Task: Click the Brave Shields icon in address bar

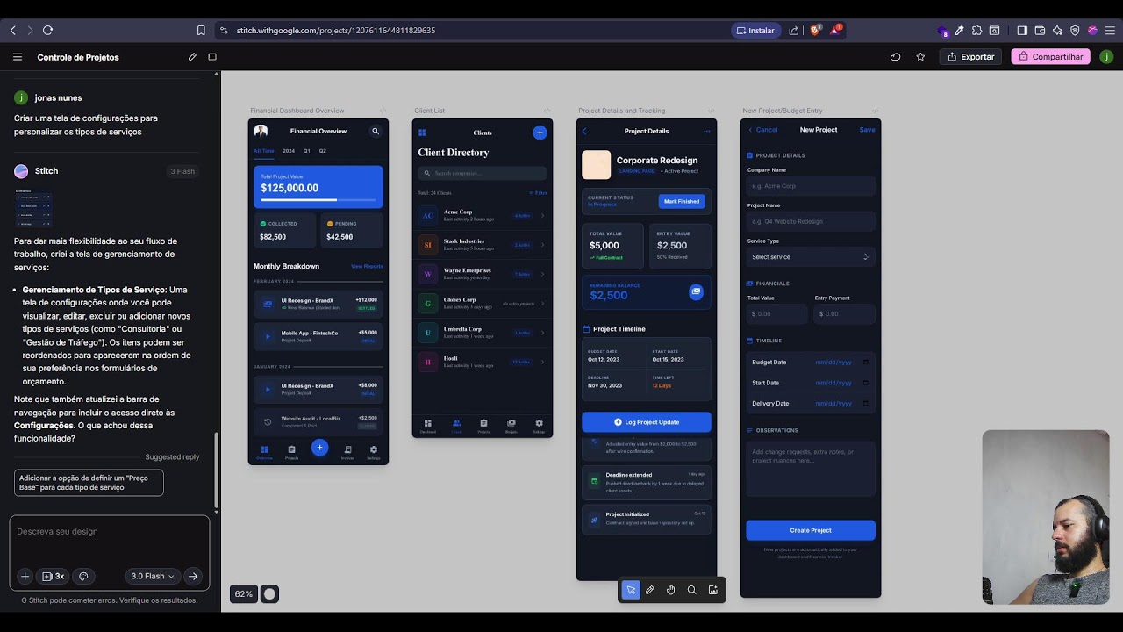Action: [x=815, y=30]
